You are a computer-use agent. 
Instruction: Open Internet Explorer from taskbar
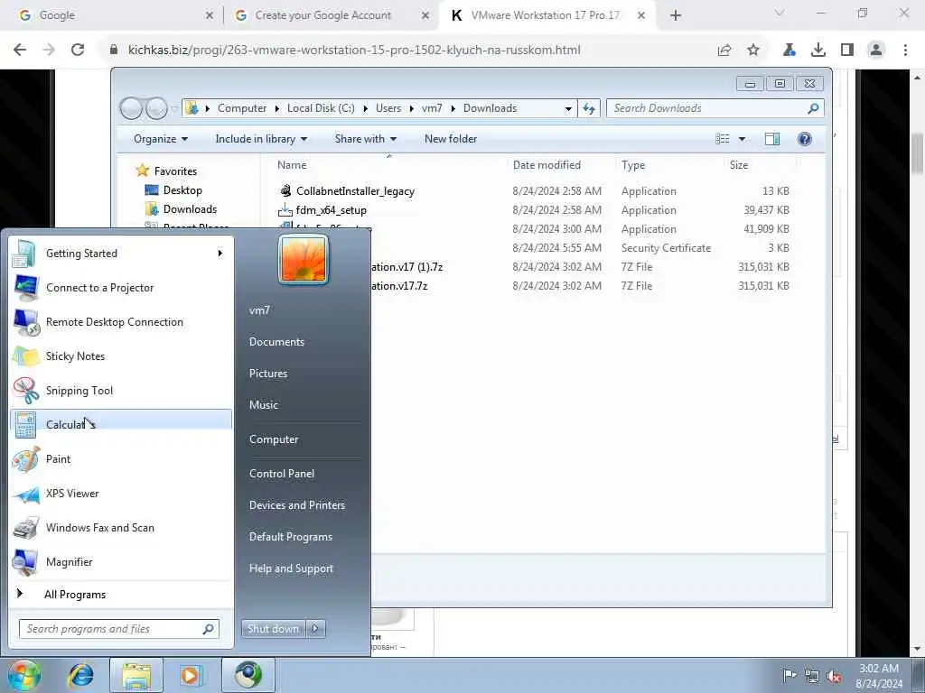tap(80, 675)
